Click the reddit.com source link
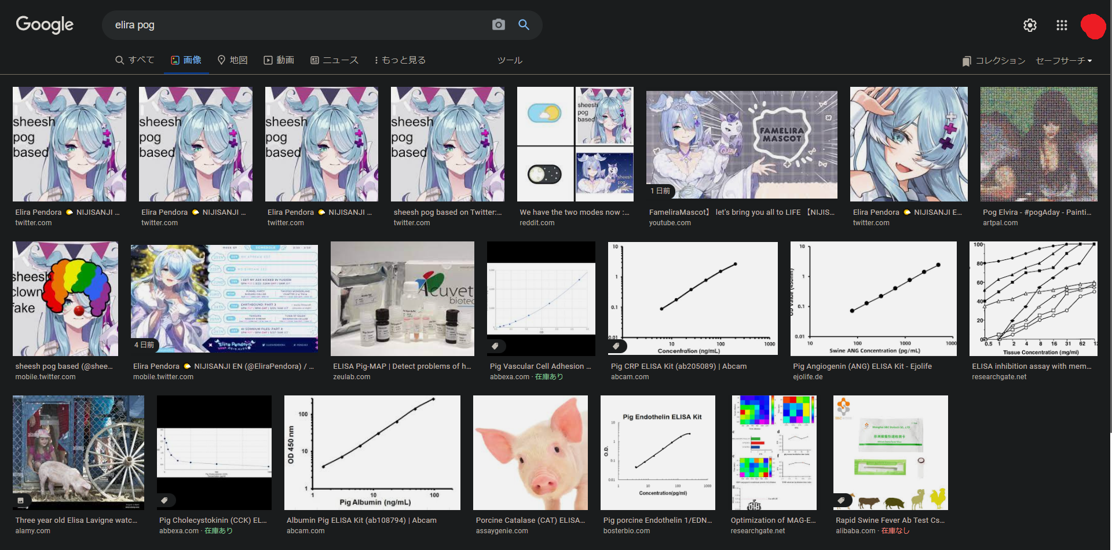 pos(537,223)
